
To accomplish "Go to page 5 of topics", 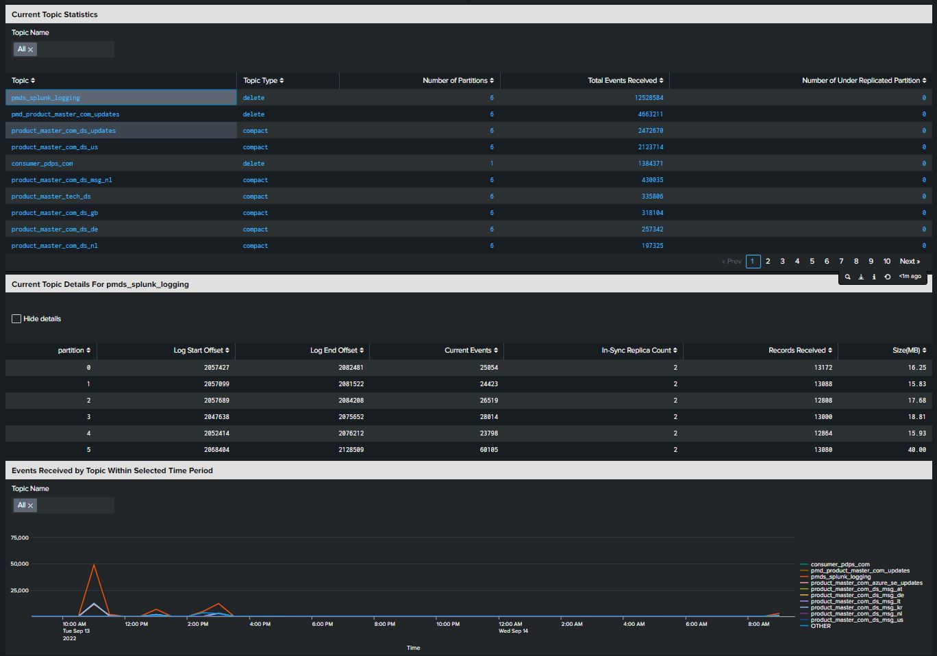I will pos(812,261).
